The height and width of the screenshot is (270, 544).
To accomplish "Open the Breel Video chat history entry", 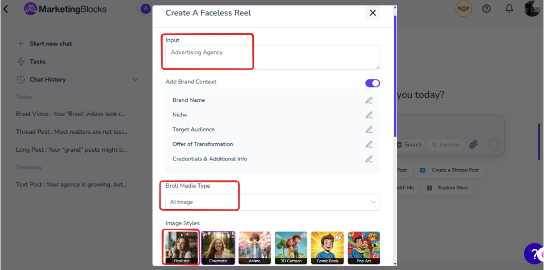I will 71,114.
